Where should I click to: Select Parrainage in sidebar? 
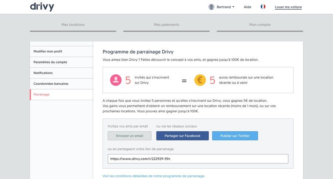click(x=61, y=94)
